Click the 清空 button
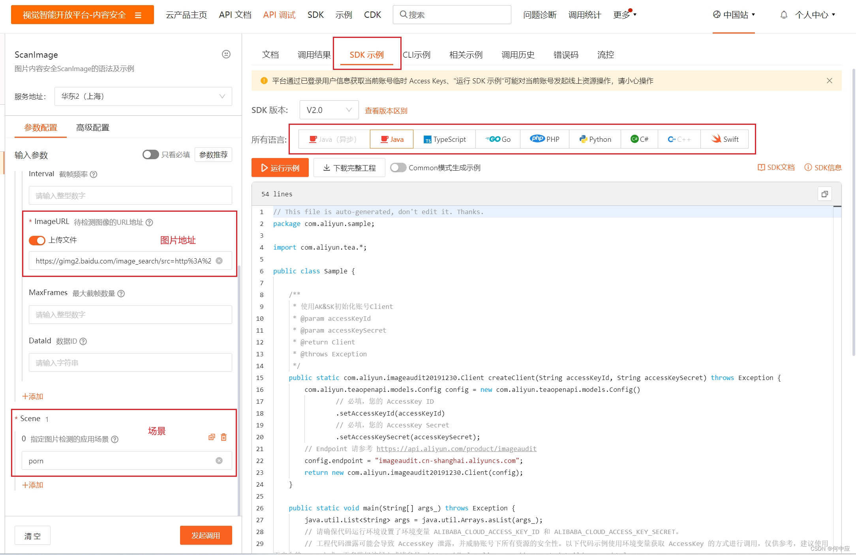 (x=32, y=536)
